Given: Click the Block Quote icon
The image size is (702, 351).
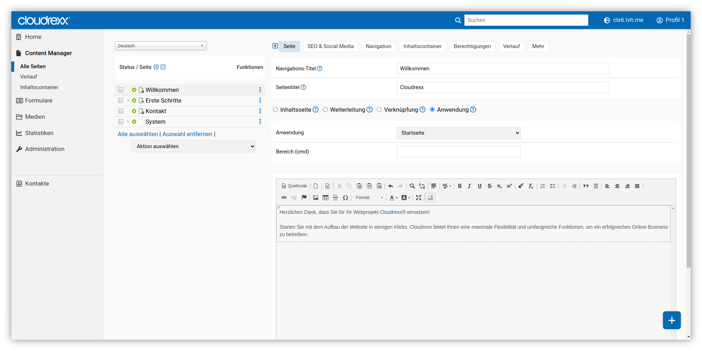Looking at the screenshot, I should coord(586,186).
